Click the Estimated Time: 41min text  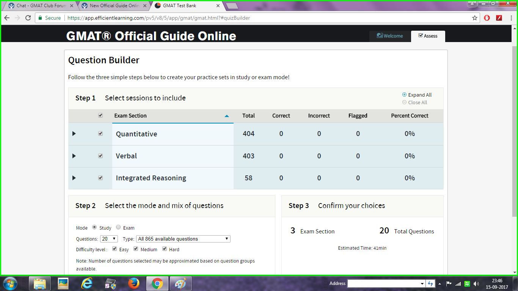point(362,248)
